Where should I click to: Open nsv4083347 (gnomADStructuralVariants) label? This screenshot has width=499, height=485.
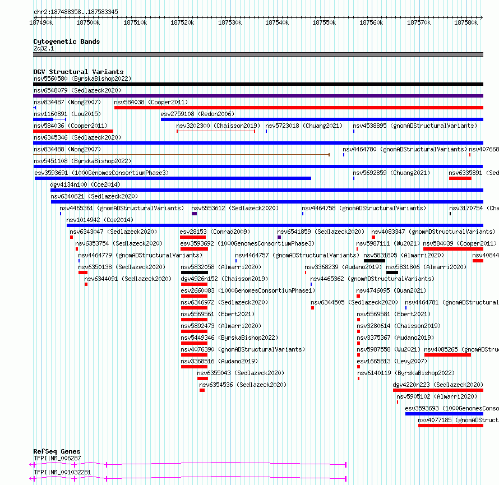click(433, 232)
